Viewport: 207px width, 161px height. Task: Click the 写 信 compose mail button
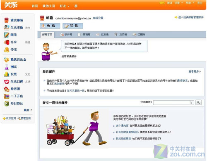coord(73,26)
